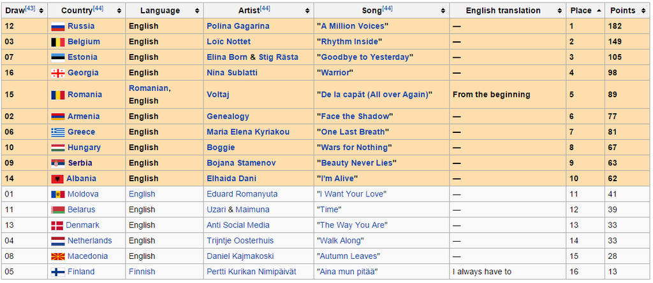This screenshot has width=653, height=283.
Task: Sort table by Points column arrows
Action: pyautogui.click(x=645, y=10)
